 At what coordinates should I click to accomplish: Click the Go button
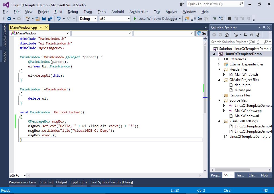[201, 33]
